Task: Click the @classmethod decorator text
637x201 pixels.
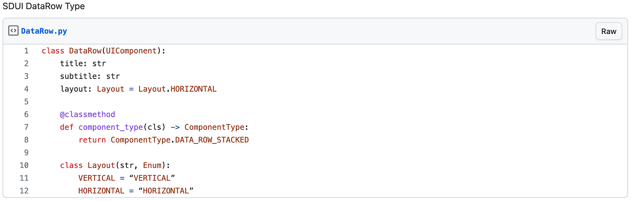Action: (x=87, y=114)
